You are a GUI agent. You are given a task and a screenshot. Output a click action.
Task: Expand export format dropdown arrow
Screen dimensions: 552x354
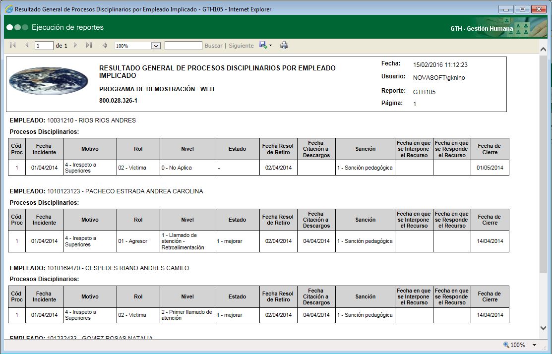pyautogui.click(x=271, y=46)
